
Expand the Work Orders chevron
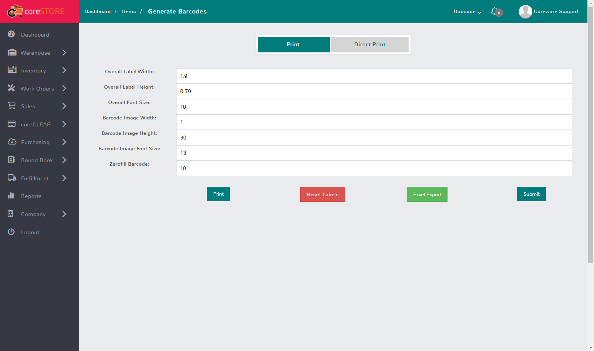64,88
